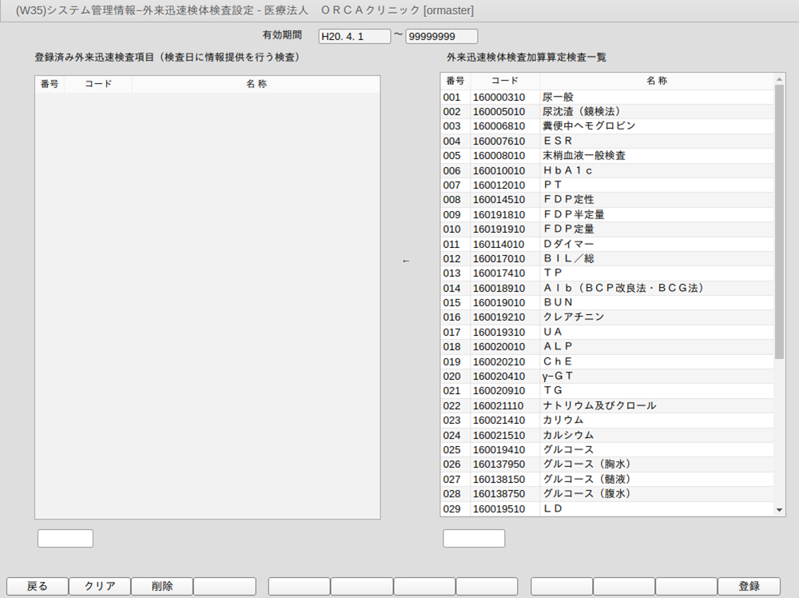Click the end date field 99999999

coord(442,37)
